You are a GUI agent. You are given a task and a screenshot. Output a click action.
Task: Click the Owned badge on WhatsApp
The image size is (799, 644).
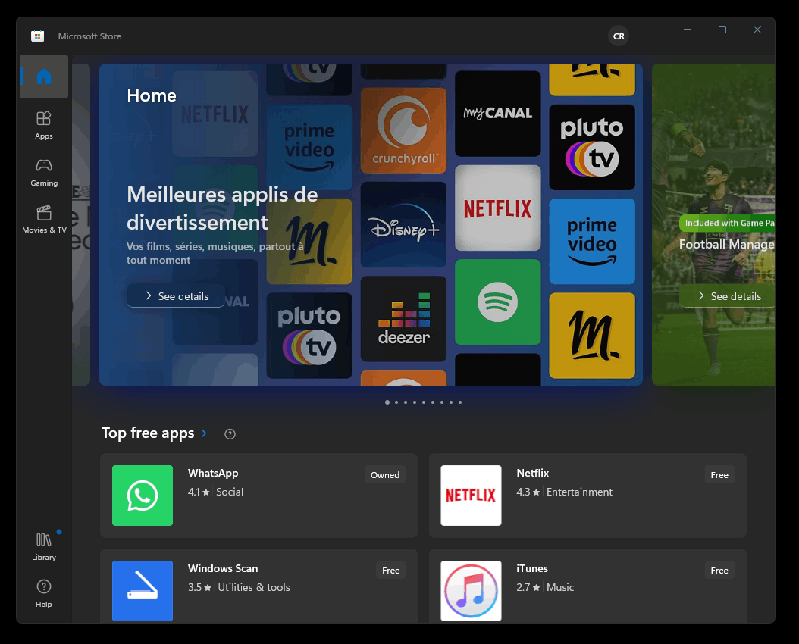click(385, 474)
